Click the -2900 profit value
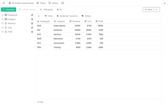 101,47
